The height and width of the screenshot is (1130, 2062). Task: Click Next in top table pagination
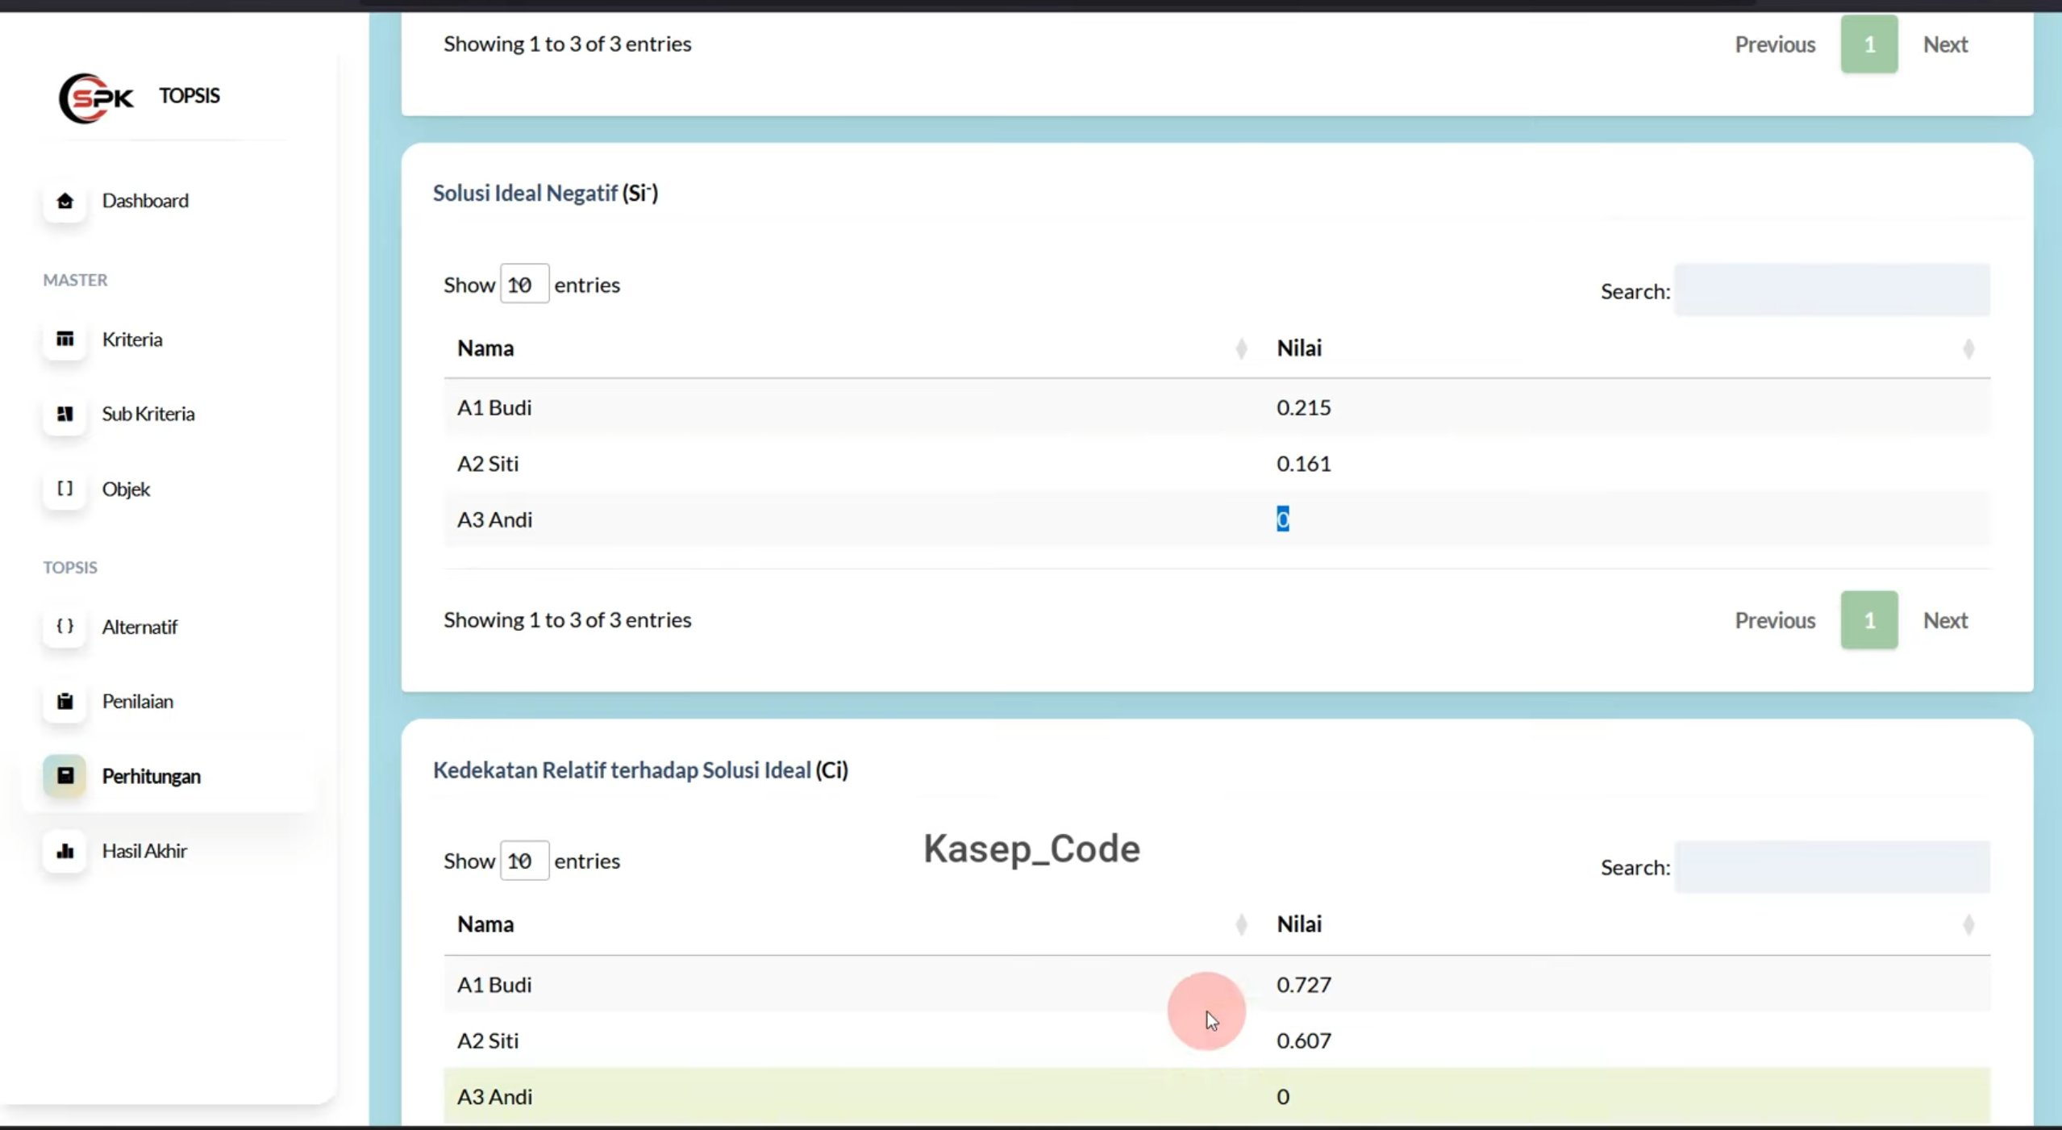[1945, 44]
